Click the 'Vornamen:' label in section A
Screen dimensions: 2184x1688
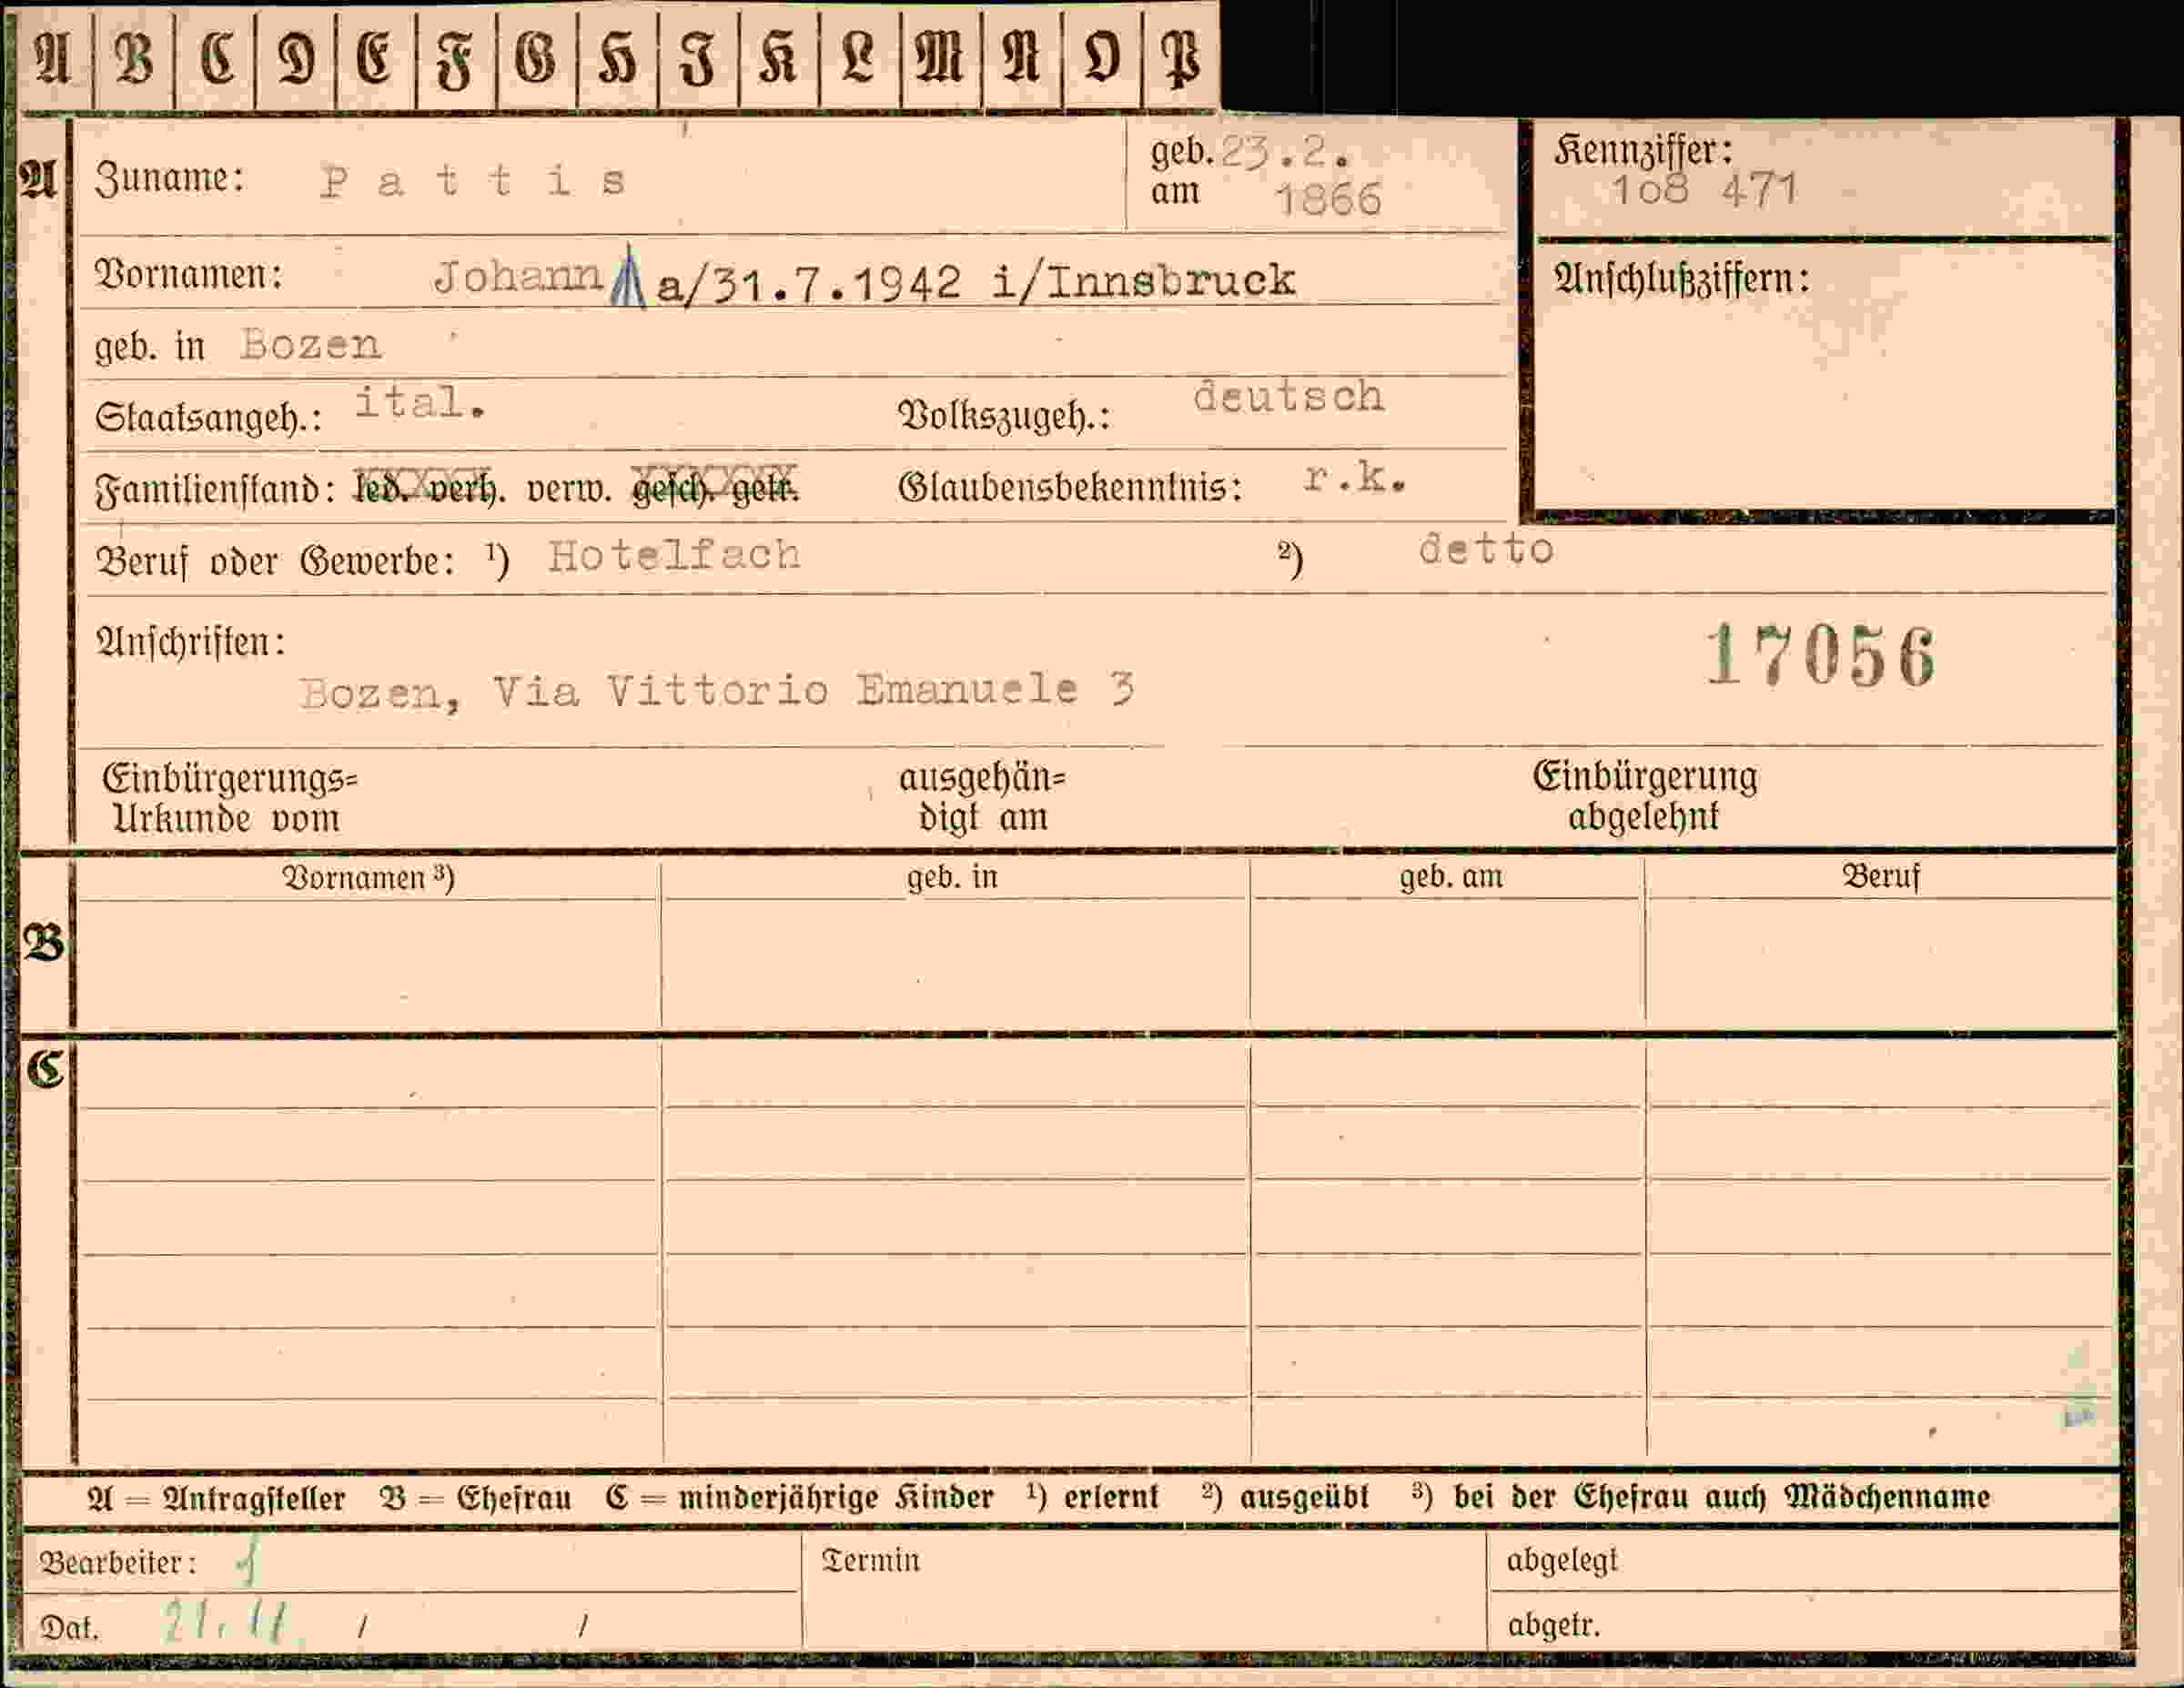189,274
